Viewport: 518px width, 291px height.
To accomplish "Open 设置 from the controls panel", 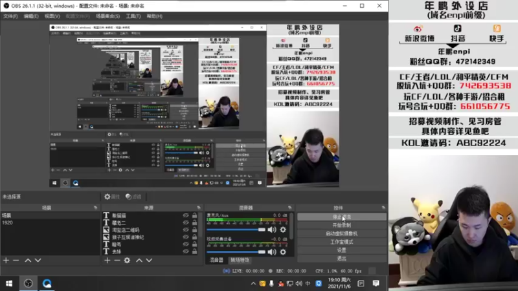I will [342, 250].
